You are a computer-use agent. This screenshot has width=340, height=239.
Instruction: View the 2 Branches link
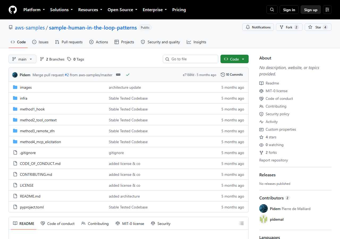click(52, 59)
